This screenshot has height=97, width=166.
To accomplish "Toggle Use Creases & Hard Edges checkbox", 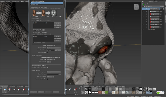I will (x=33, y=32).
